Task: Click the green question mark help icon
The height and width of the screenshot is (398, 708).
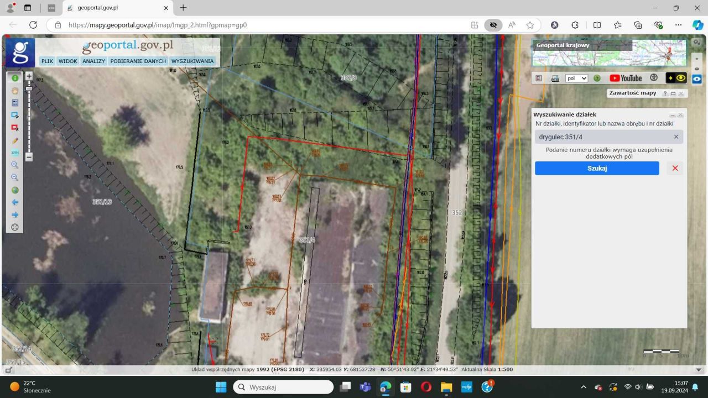Action: 597,78
